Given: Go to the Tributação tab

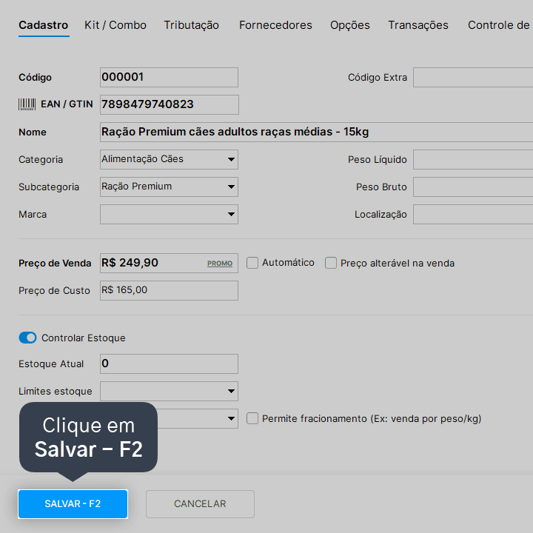Looking at the screenshot, I should pos(192,25).
